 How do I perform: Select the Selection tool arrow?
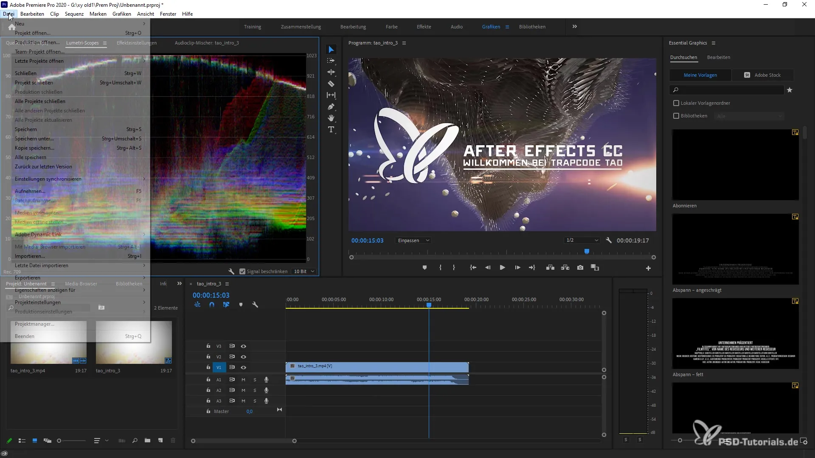click(x=331, y=50)
